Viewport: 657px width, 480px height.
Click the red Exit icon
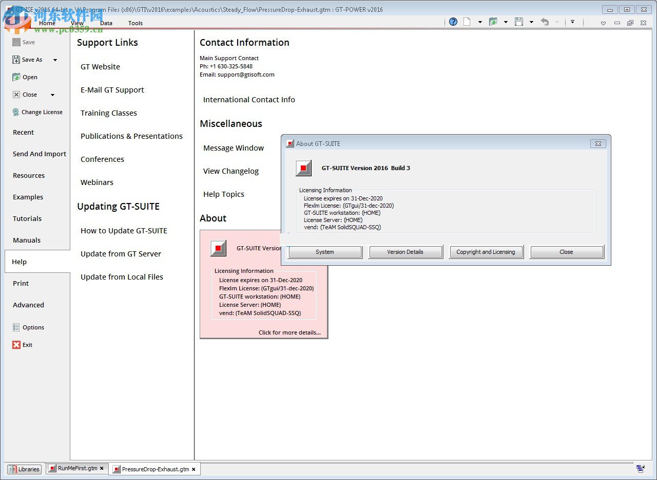tap(16, 345)
